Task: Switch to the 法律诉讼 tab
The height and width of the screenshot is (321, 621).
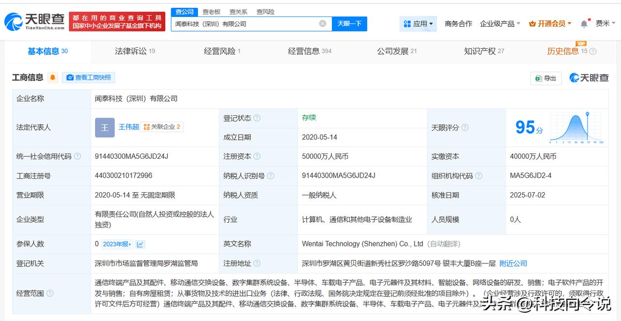Action: tap(135, 51)
